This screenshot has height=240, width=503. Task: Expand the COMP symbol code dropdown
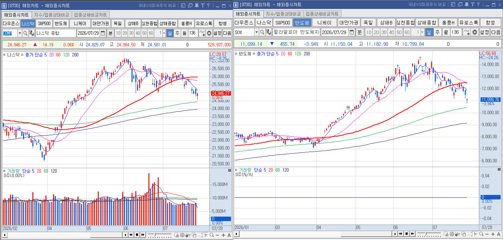(x=20, y=33)
